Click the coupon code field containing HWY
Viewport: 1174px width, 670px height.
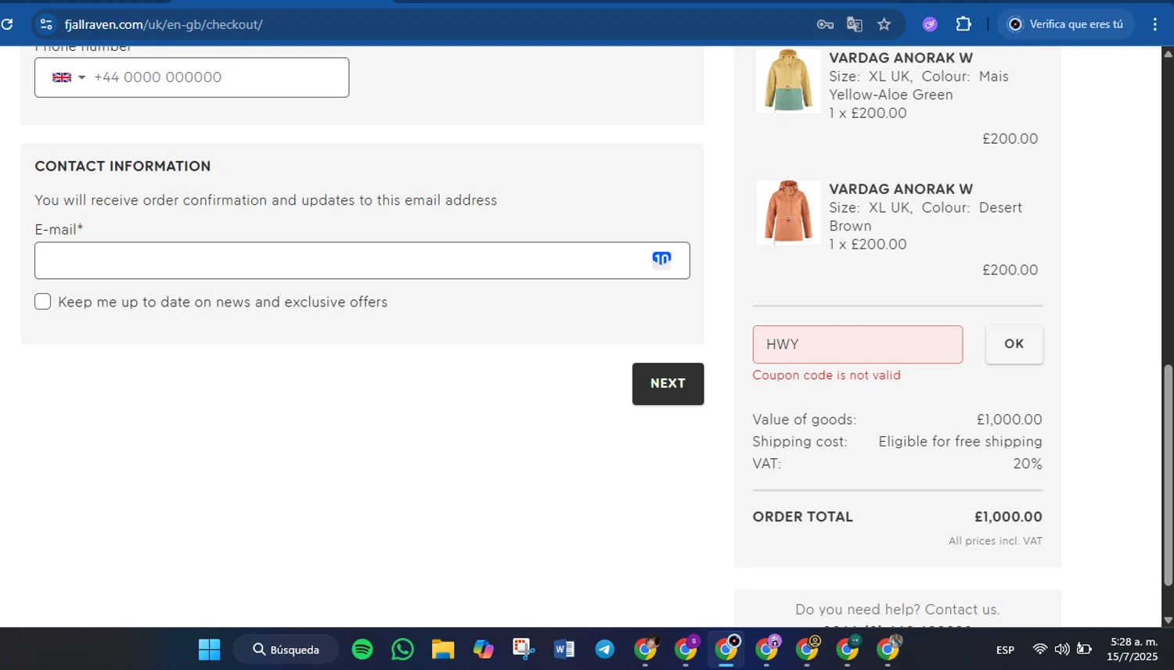pyautogui.click(x=858, y=344)
